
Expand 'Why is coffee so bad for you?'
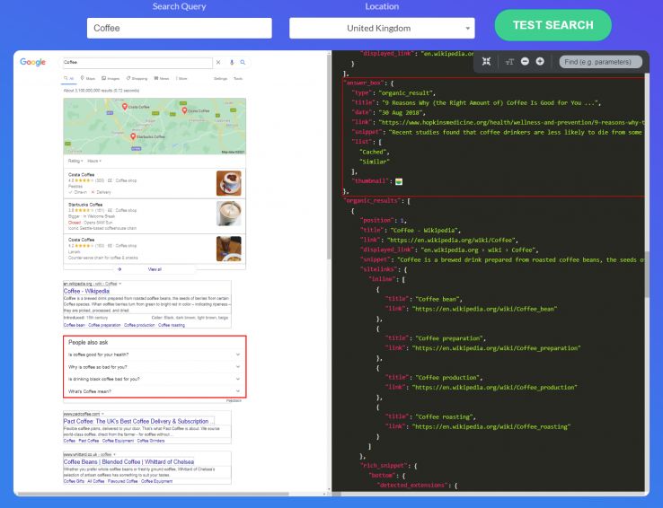click(154, 367)
